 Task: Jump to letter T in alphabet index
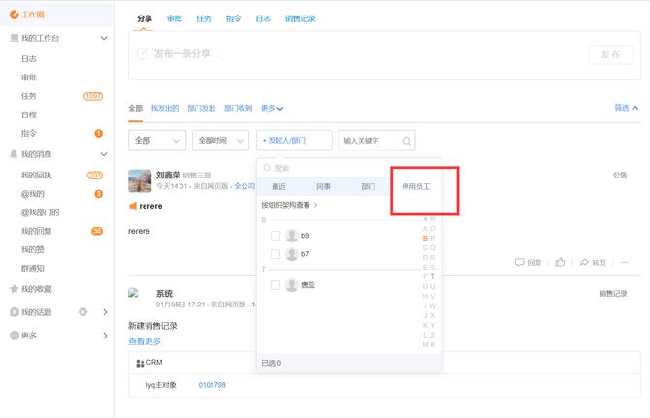tap(432, 276)
